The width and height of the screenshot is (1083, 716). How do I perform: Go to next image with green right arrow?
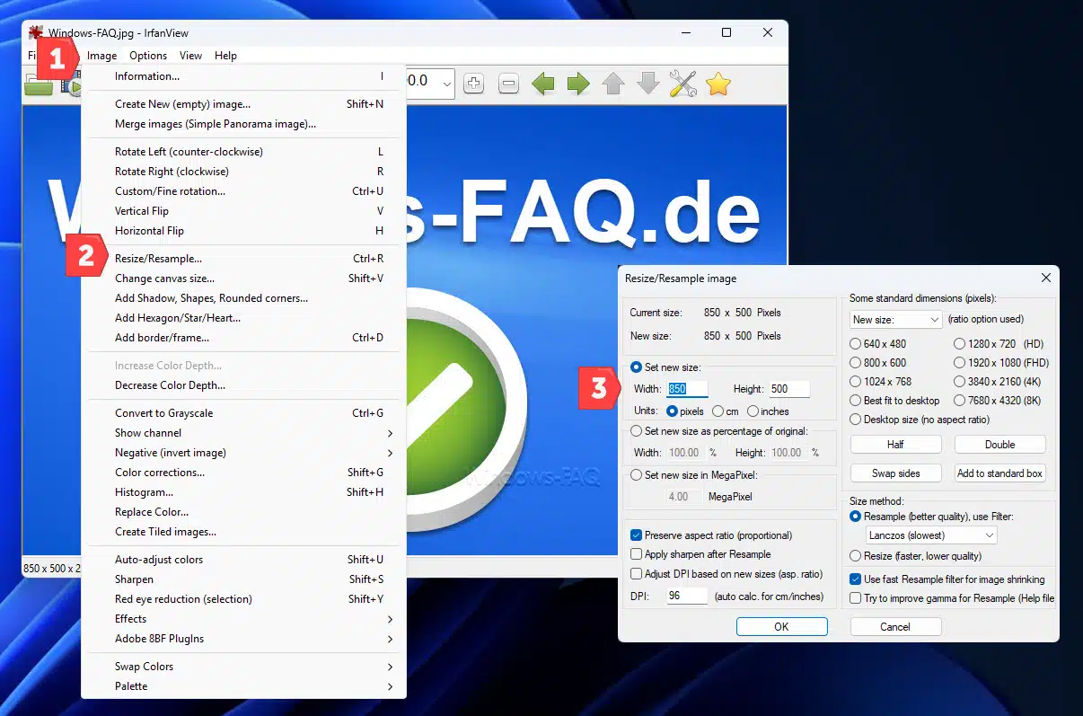coord(578,84)
